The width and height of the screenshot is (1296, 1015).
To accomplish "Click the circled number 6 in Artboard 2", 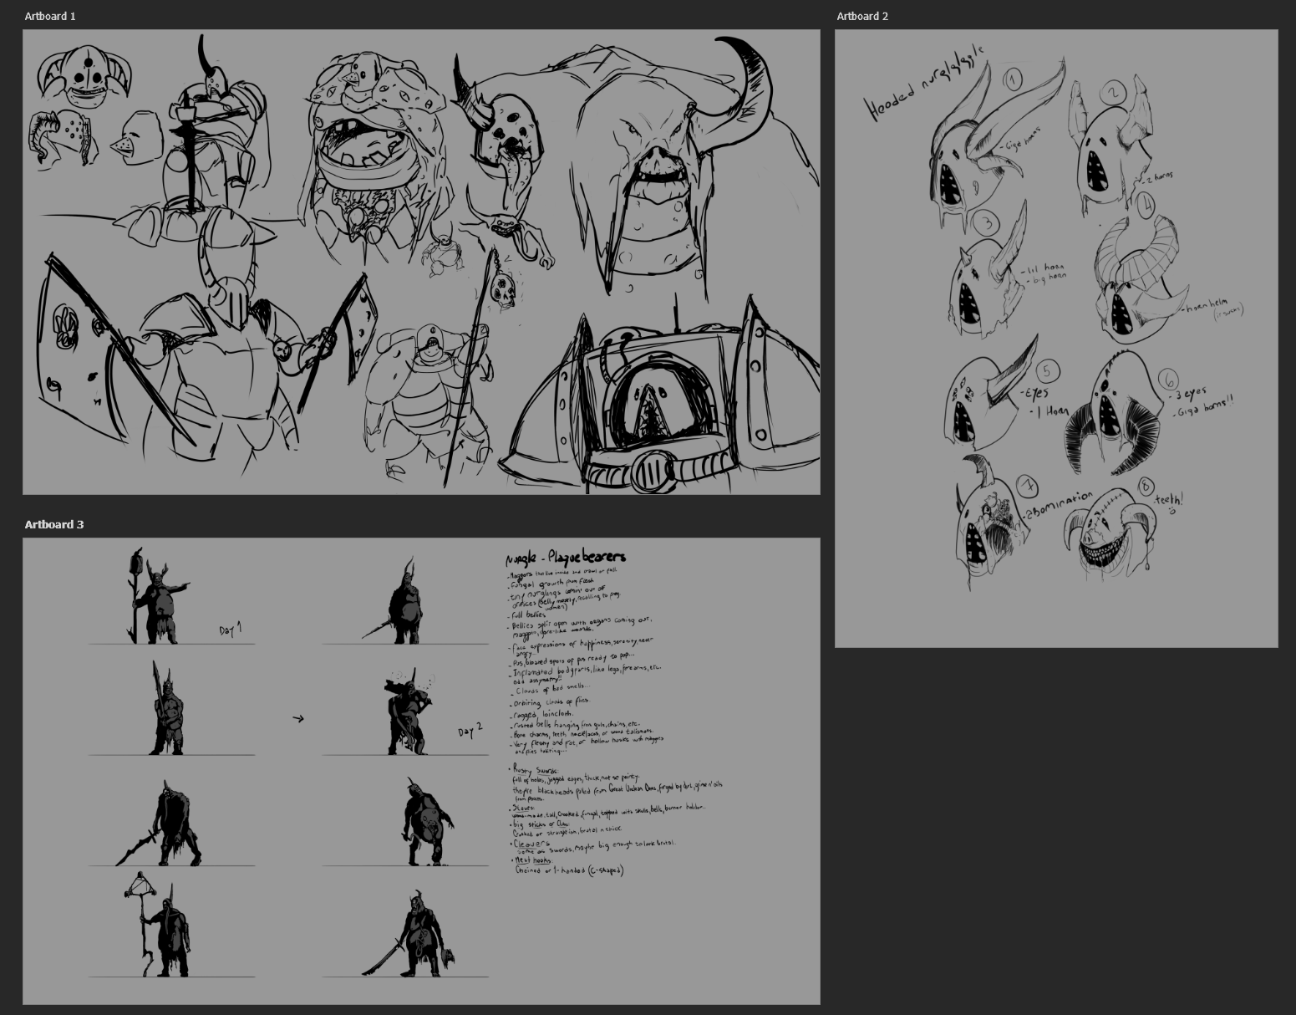I will [x=1167, y=379].
